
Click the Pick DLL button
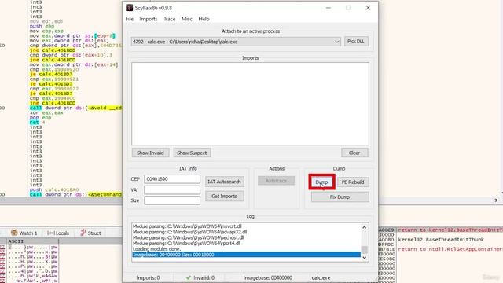(356, 42)
